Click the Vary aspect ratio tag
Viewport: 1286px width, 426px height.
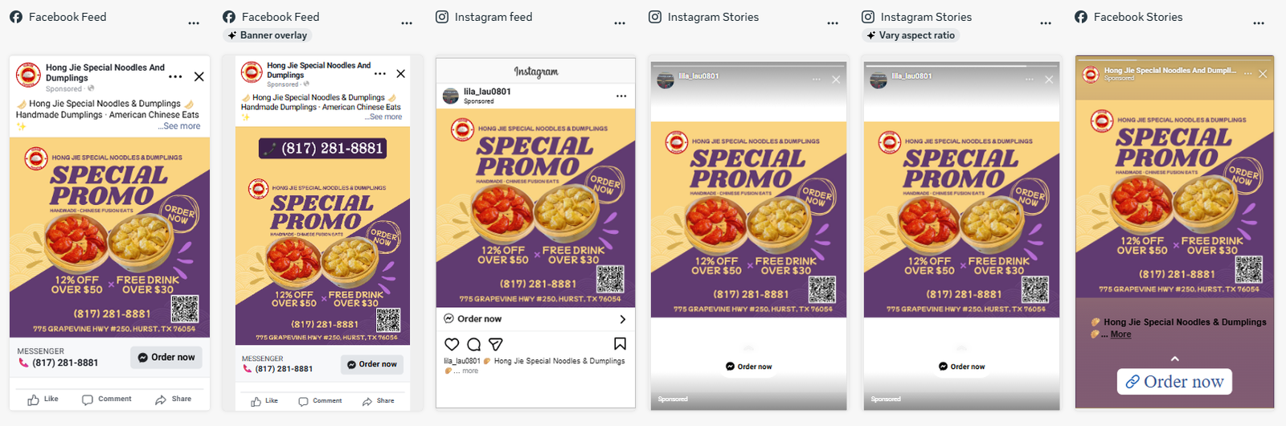tap(910, 35)
